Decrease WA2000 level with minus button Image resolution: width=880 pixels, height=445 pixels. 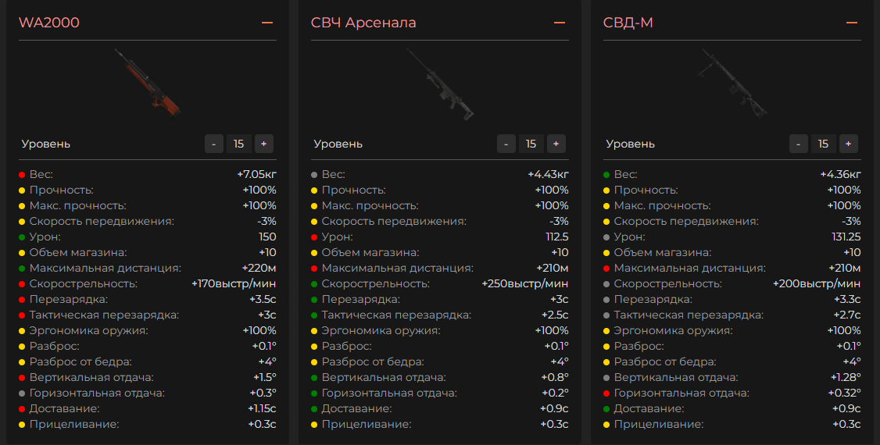click(x=214, y=144)
